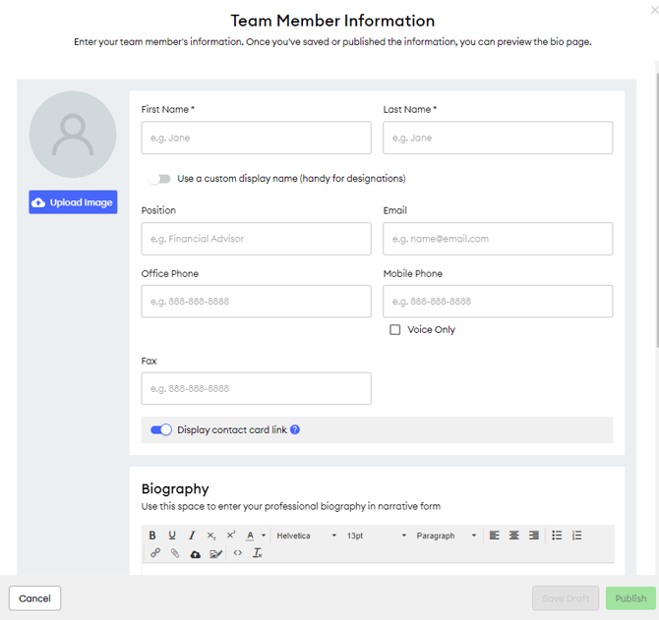Toggle bold formatting in Biography editor
This screenshot has width=659, height=620.
[152, 535]
